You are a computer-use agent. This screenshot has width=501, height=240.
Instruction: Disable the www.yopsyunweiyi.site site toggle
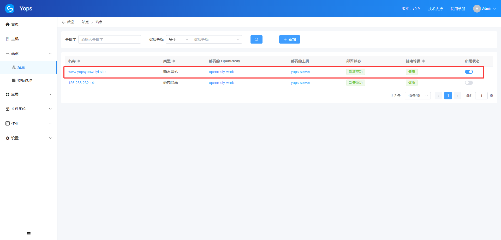tap(469, 72)
